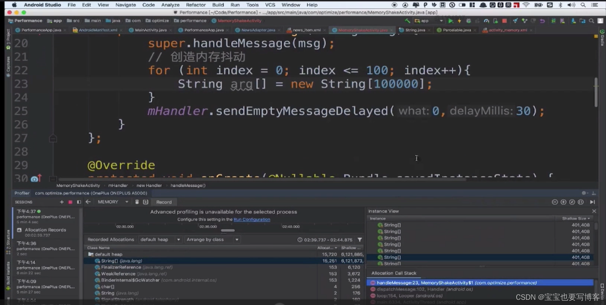Viewport: 606px width, 305px height.
Task: Stop the current profiling session
Action: pos(70,202)
